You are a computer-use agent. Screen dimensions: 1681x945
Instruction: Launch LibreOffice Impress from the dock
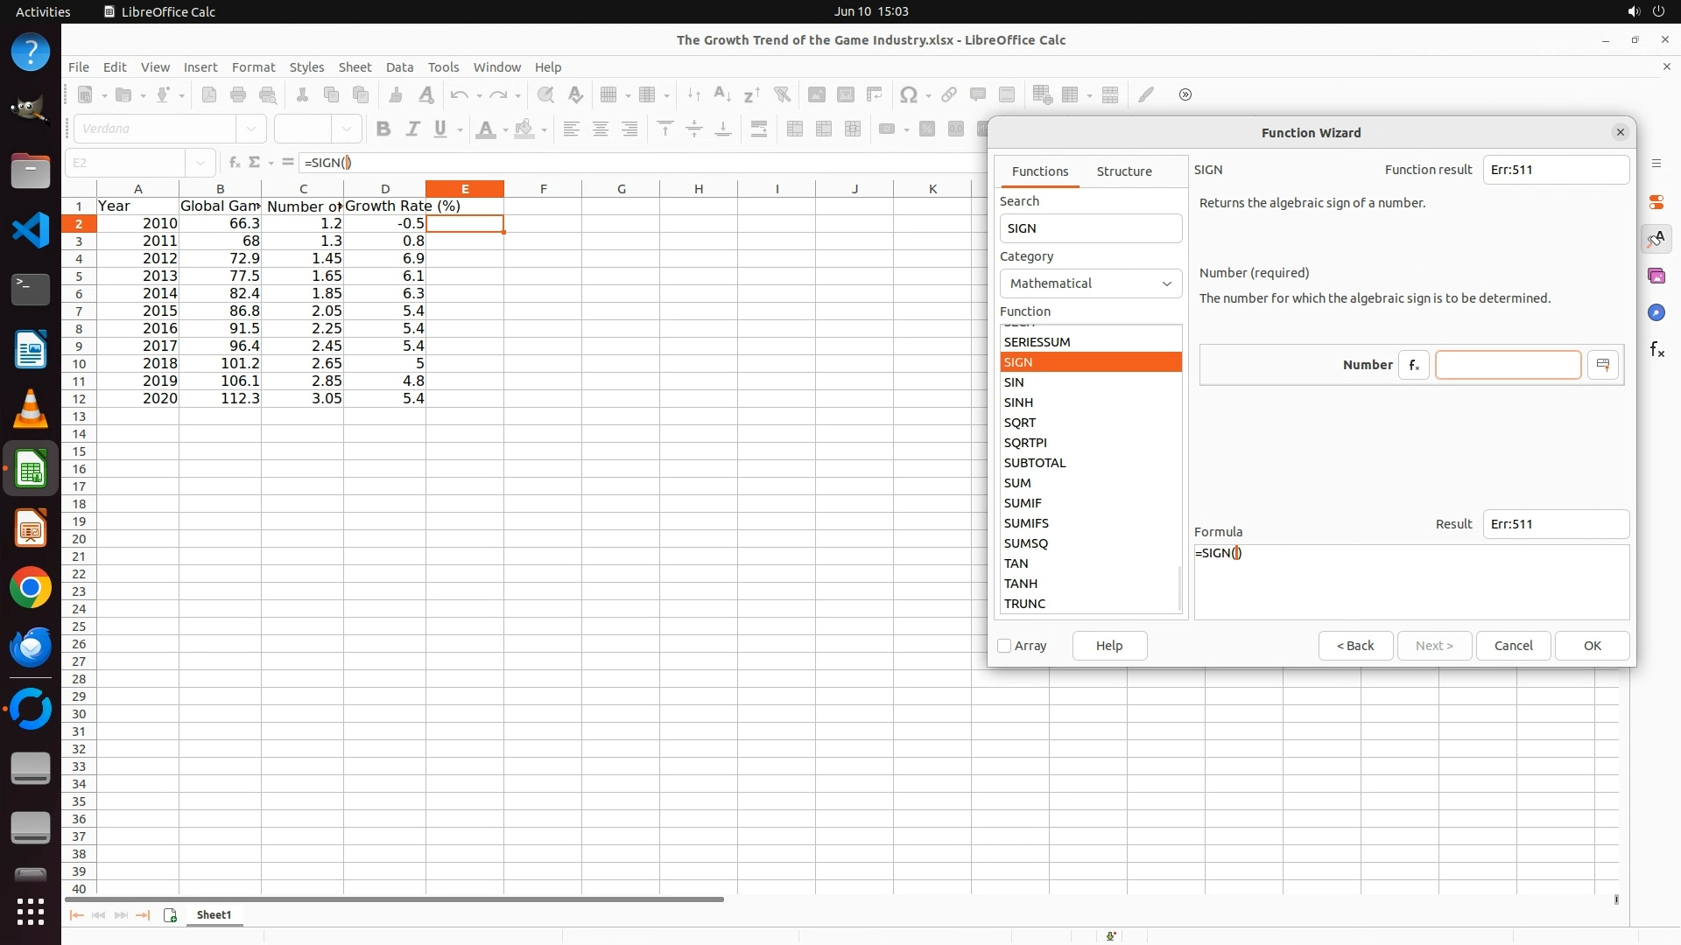(x=31, y=528)
